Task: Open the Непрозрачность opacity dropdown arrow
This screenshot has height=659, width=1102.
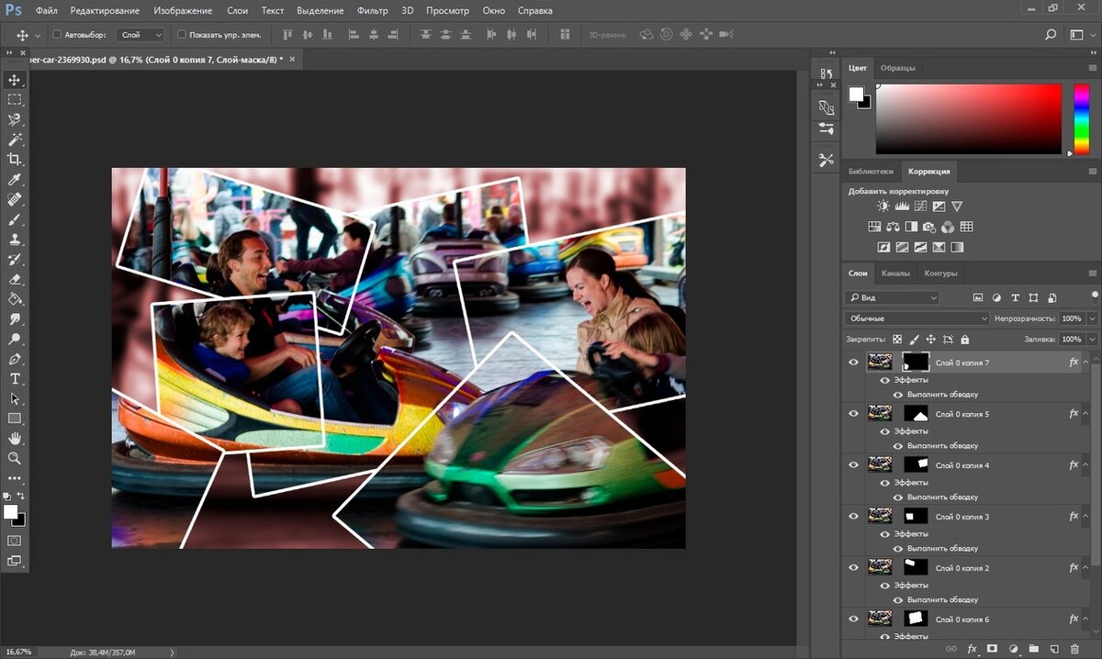Action: [x=1092, y=318]
